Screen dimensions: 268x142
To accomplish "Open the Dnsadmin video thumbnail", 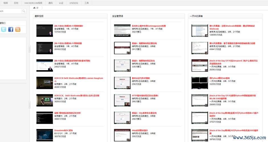I will (45, 135).
